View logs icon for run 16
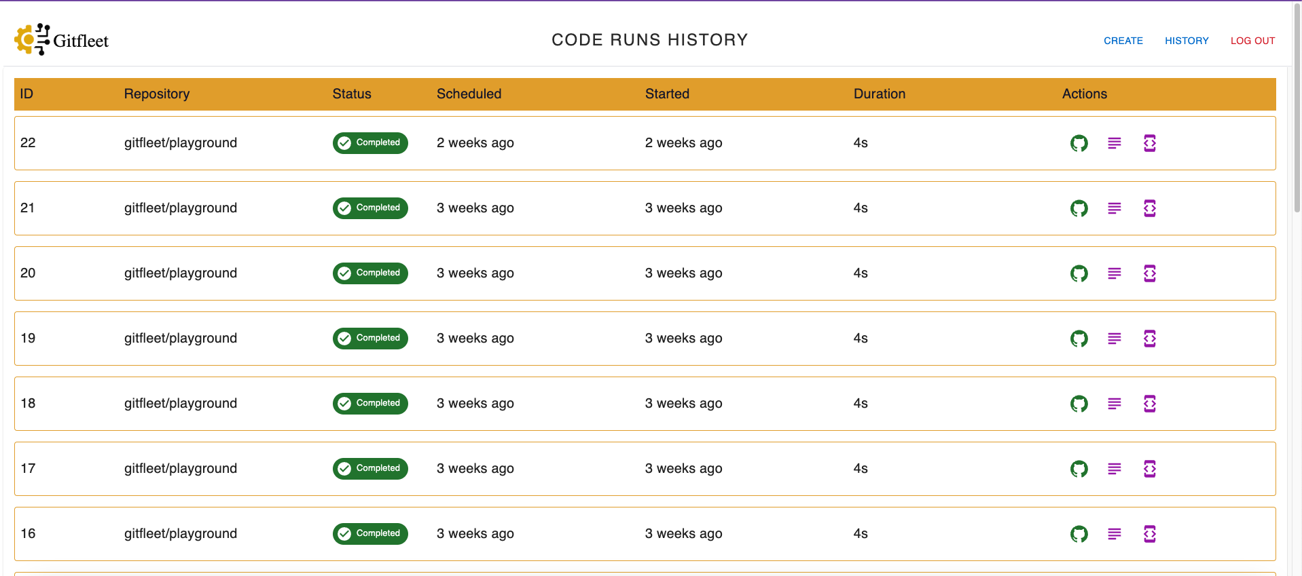The height and width of the screenshot is (576, 1302). pos(1114,534)
